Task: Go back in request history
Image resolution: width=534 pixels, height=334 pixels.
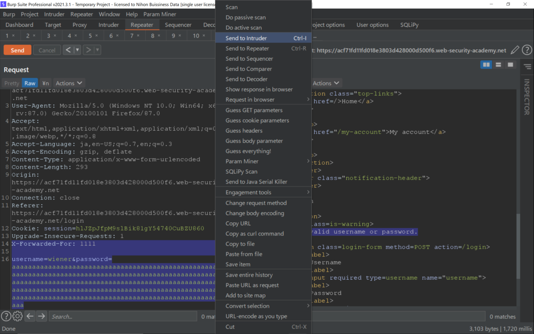Action: [x=68, y=50]
